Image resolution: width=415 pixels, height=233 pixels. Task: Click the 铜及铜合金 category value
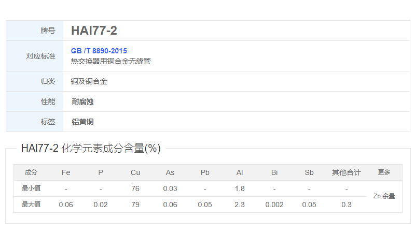89,81
